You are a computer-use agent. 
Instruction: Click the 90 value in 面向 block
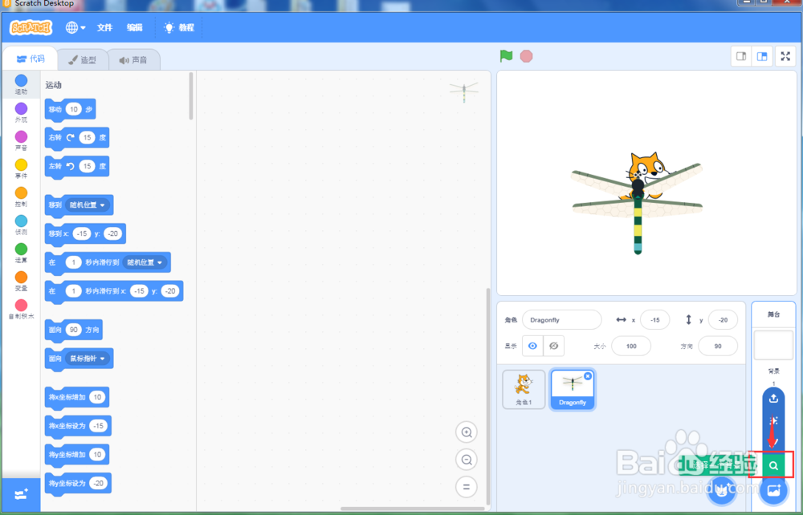pyautogui.click(x=74, y=330)
